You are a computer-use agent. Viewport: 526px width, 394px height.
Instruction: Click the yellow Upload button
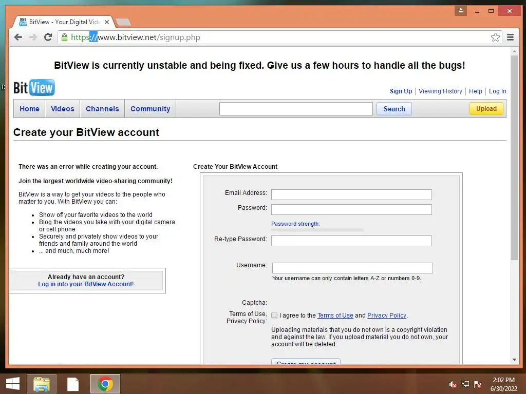click(486, 109)
